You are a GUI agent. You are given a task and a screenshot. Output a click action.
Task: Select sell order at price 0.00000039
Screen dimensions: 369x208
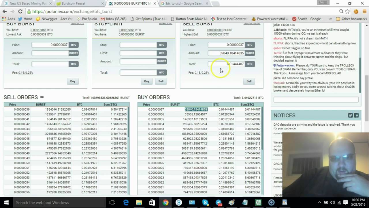click(66, 109)
